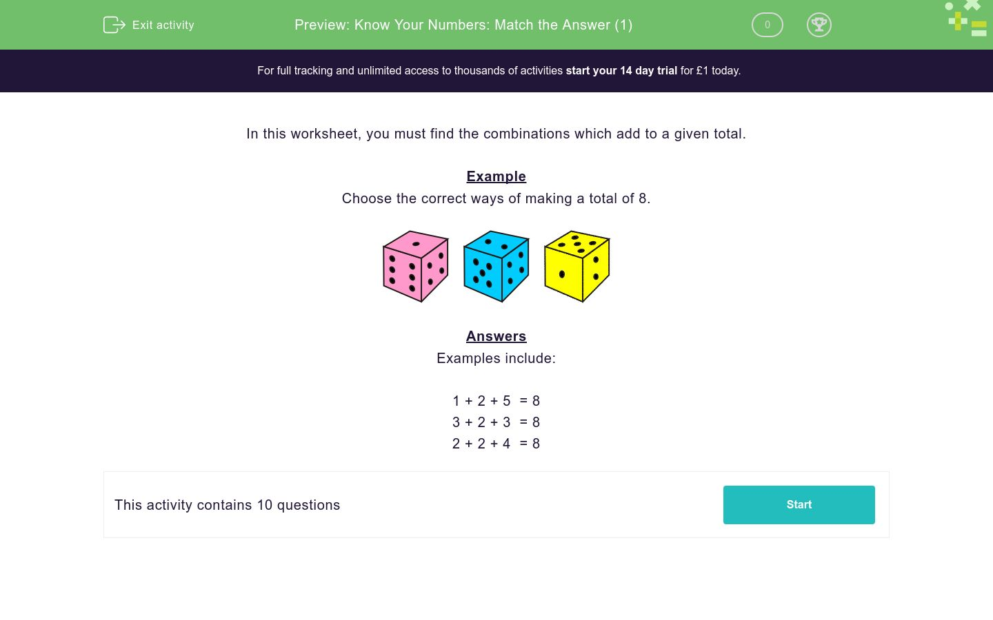Select the yellow dice showing one
993x620 pixels.
(576, 267)
